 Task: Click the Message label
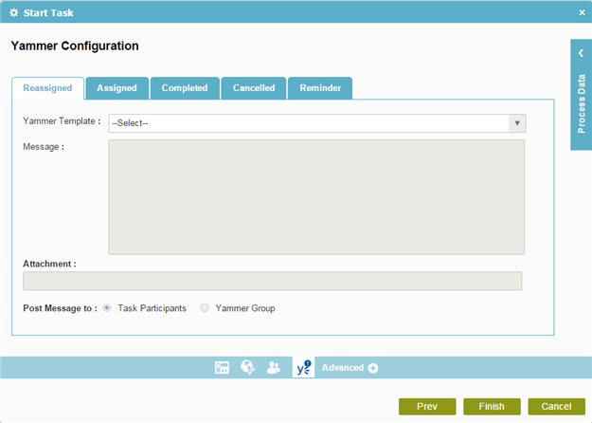[44, 147]
